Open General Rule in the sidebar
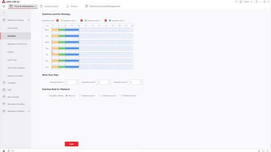The width and height of the screenshot is (271, 152). coord(13,28)
